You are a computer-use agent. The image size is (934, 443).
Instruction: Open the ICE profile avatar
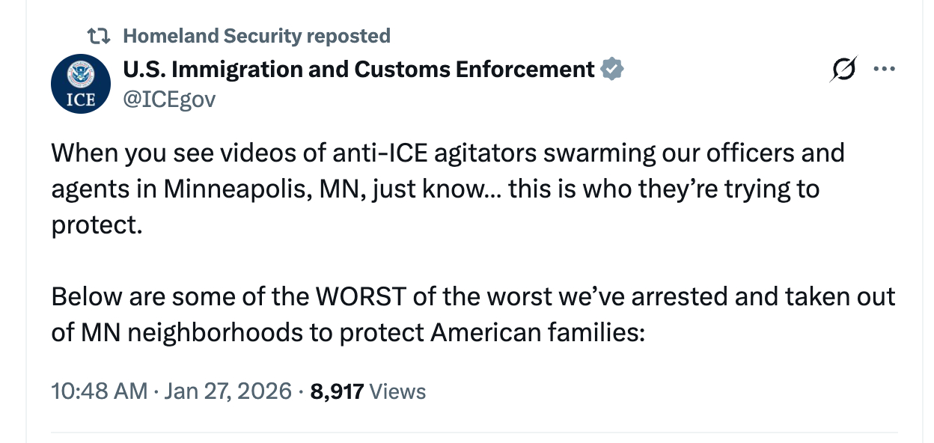(80, 83)
